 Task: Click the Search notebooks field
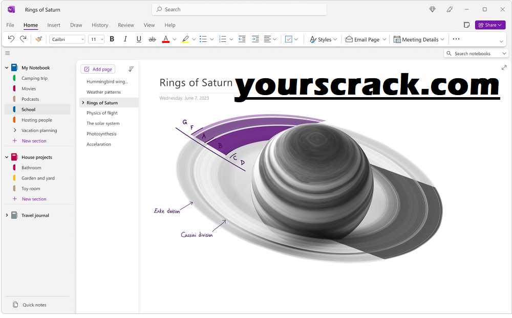(x=476, y=54)
